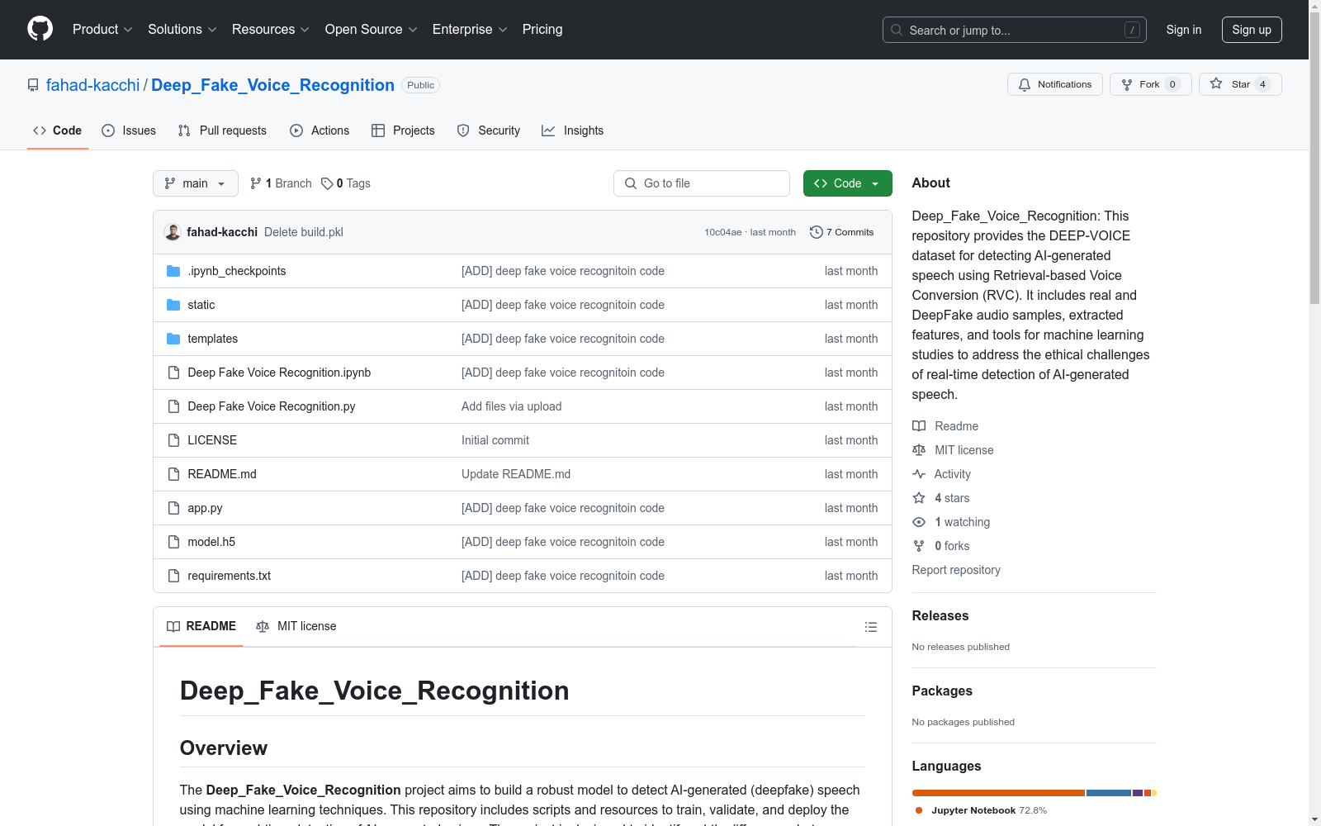Click the static folder icon

point(173,305)
